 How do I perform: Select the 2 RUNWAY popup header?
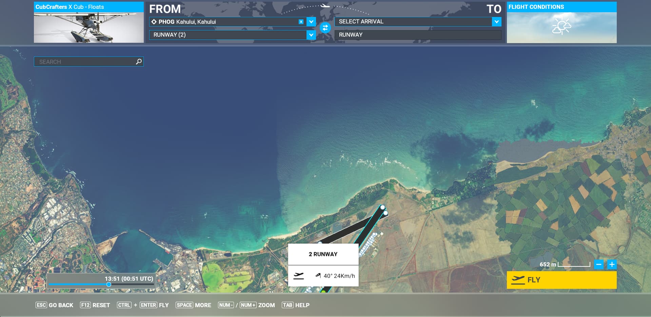click(x=323, y=254)
